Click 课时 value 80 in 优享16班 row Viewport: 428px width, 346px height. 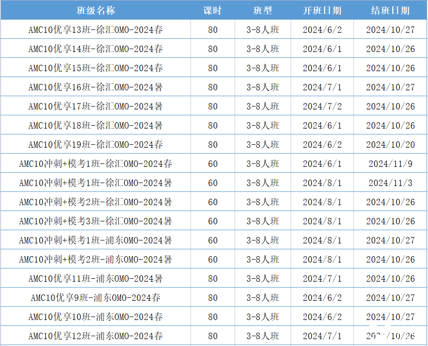[213, 87]
